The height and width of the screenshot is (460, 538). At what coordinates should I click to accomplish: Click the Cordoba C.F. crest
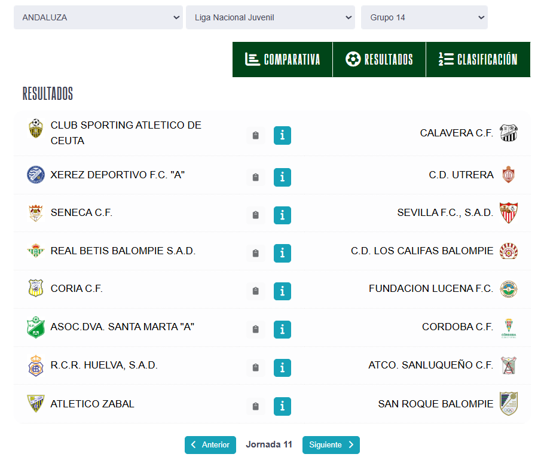(x=509, y=328)
